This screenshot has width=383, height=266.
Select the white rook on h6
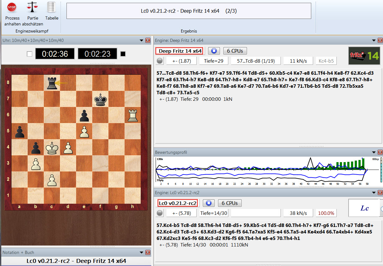click(x=133, y=115)
